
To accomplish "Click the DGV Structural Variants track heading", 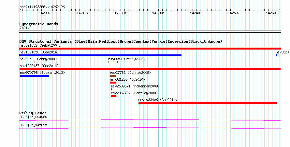I will click(121, 41).
